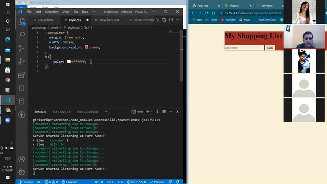Click ADD button on shopping list page
Image resolution: width=327 pixels, height=184 pixels.
tap(270, 48)
